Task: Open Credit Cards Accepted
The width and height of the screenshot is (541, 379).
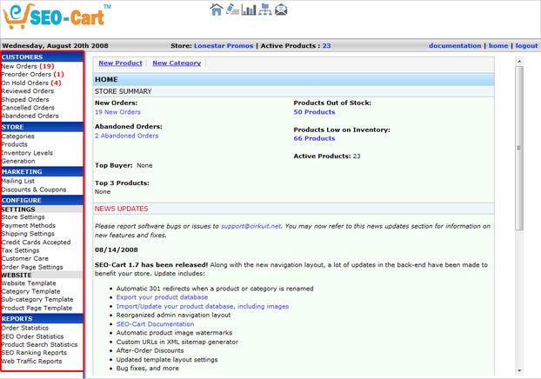Action: 36,243
